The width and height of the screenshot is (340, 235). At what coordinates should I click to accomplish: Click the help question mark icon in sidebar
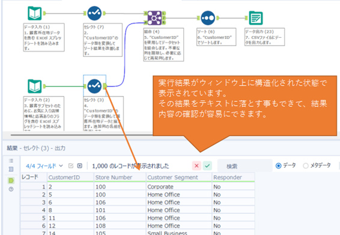[x=11, y=189]
